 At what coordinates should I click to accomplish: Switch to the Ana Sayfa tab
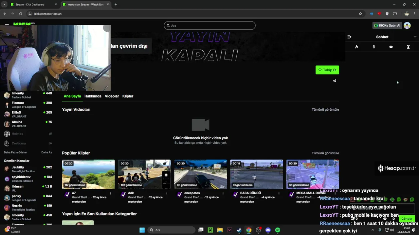tap(72, 96)
